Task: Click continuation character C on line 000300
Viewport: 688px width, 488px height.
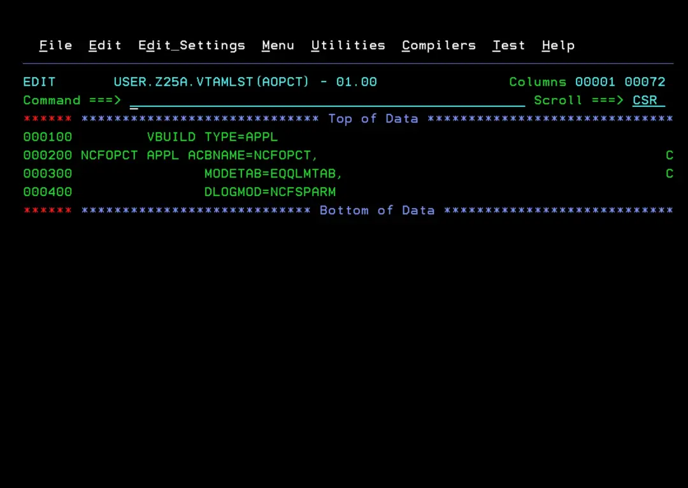Action: click(669, 174)
